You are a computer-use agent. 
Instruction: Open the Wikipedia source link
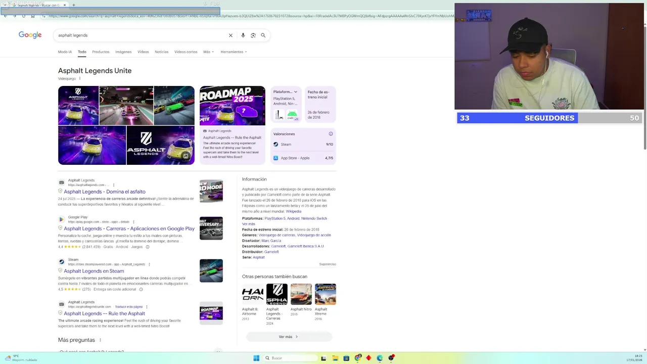tap(293, 211)
